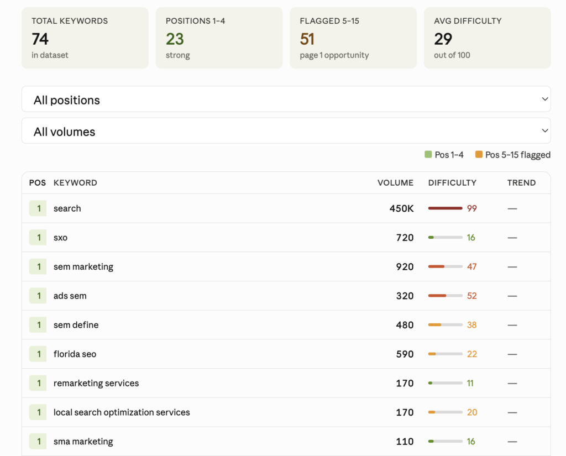
Task: Click the difficulty bar for 'florida seo'
Action: click(x=445, y=354)
